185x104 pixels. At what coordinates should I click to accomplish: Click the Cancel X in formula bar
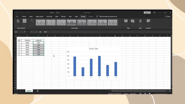pos(32,32)
